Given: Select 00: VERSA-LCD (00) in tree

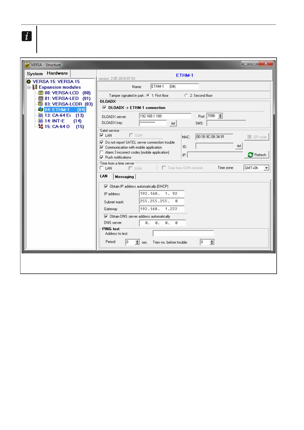Looking at the screenshot, I should pos(68,93).
